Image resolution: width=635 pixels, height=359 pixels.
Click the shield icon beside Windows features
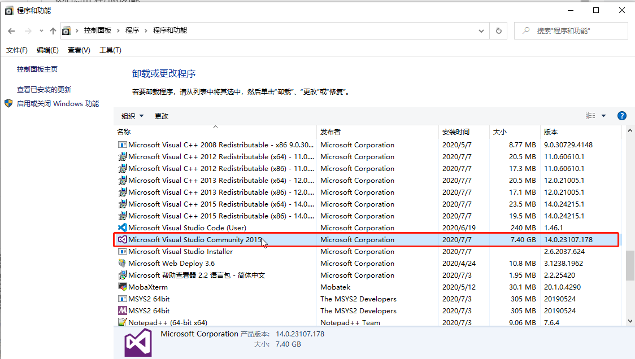(x=8, y=103)
